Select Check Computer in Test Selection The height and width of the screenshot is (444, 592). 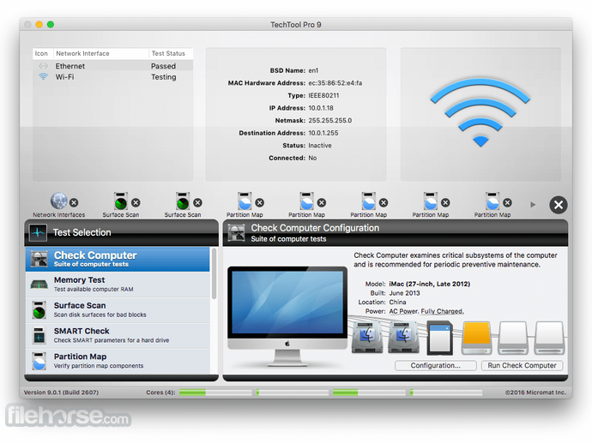click(x=118, y=259)
